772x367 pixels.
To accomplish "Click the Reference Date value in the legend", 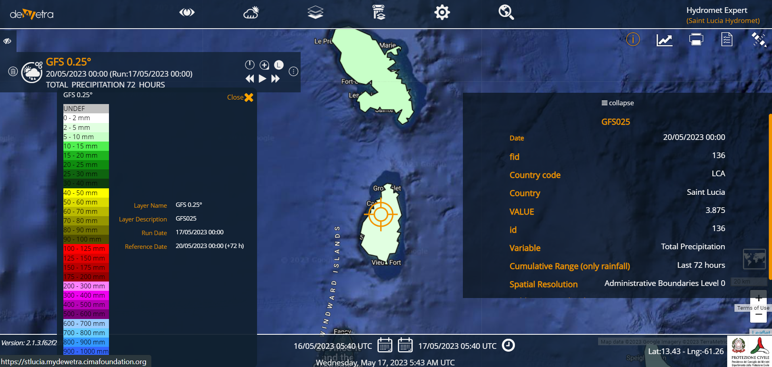I will [x=210, y=246].
